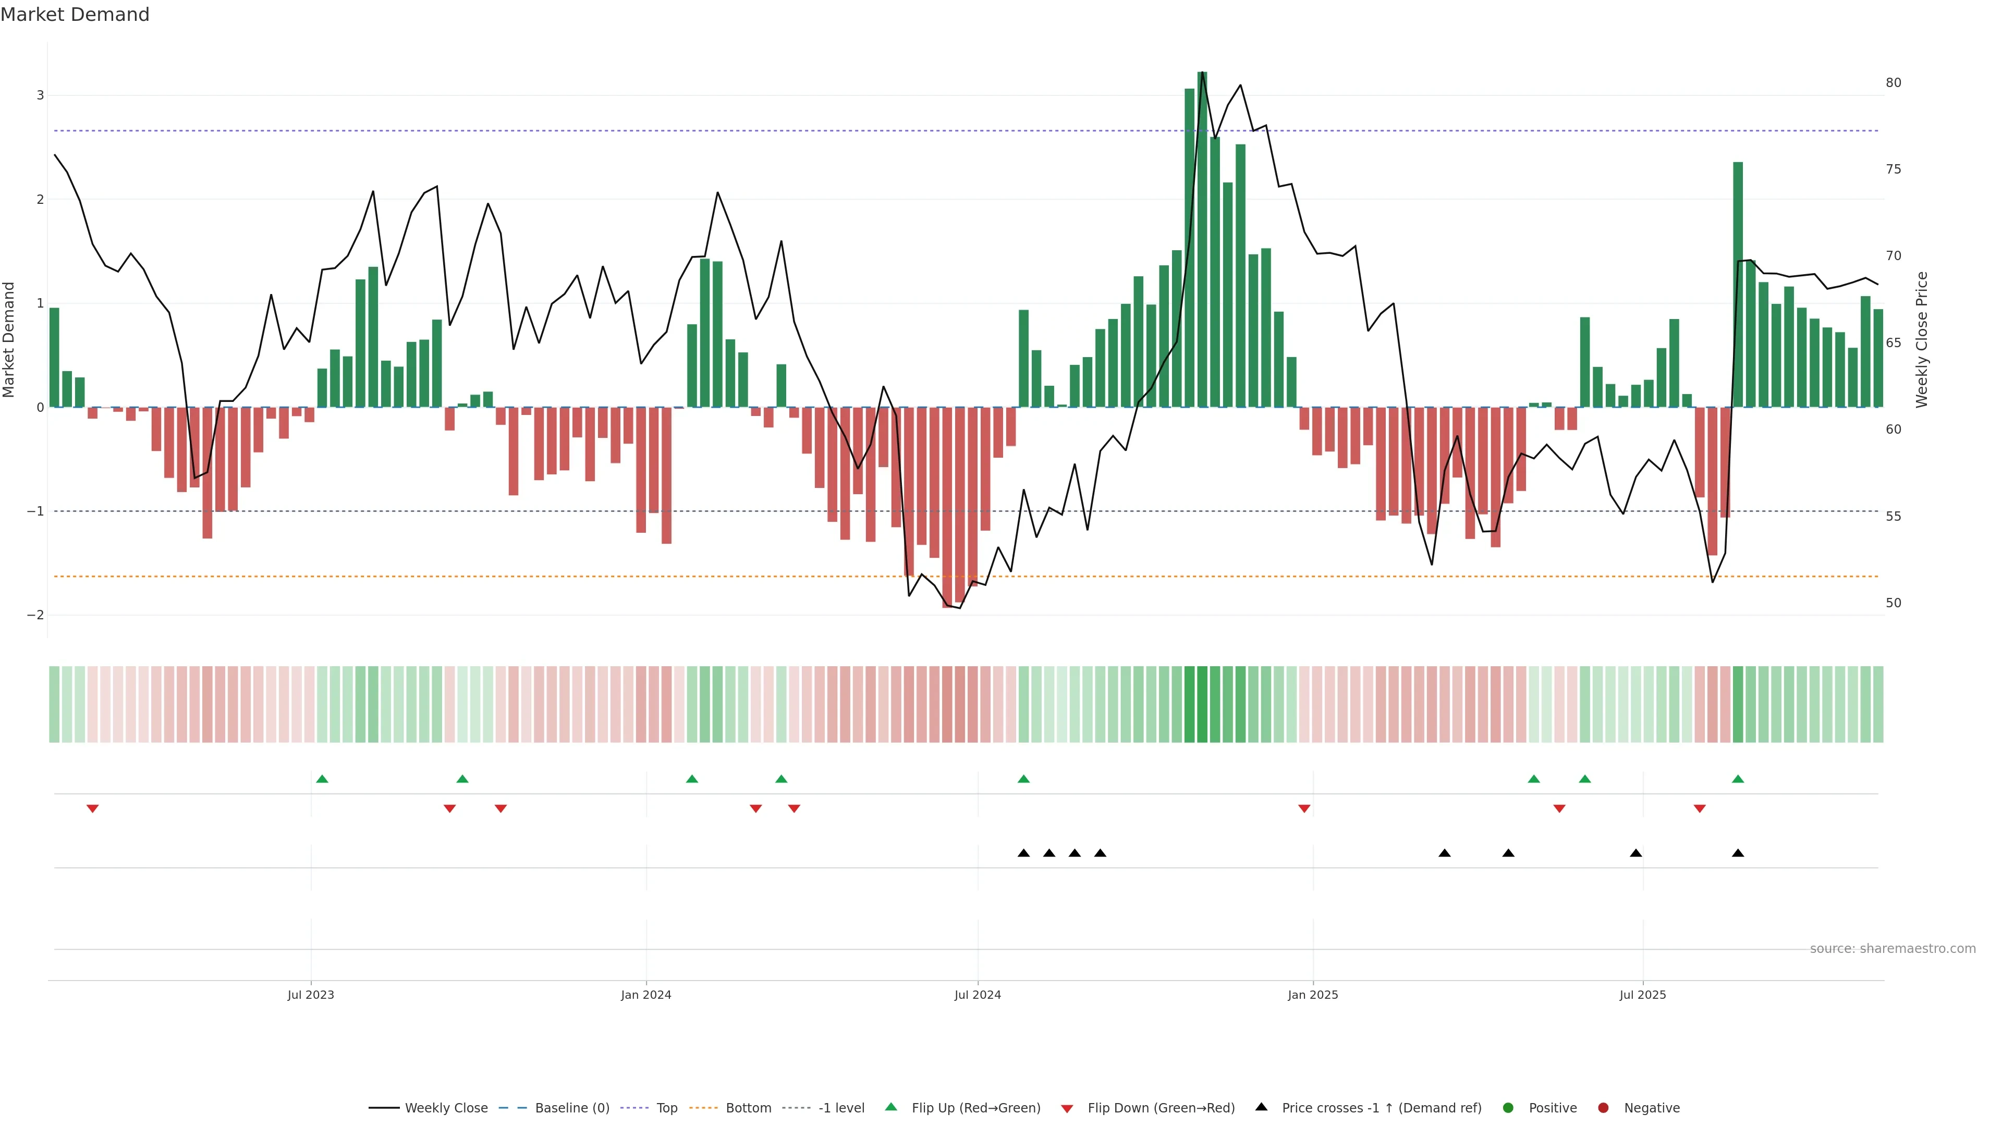
Task: Click the Negative red dot legend icon
Action: [1603, 1108]
